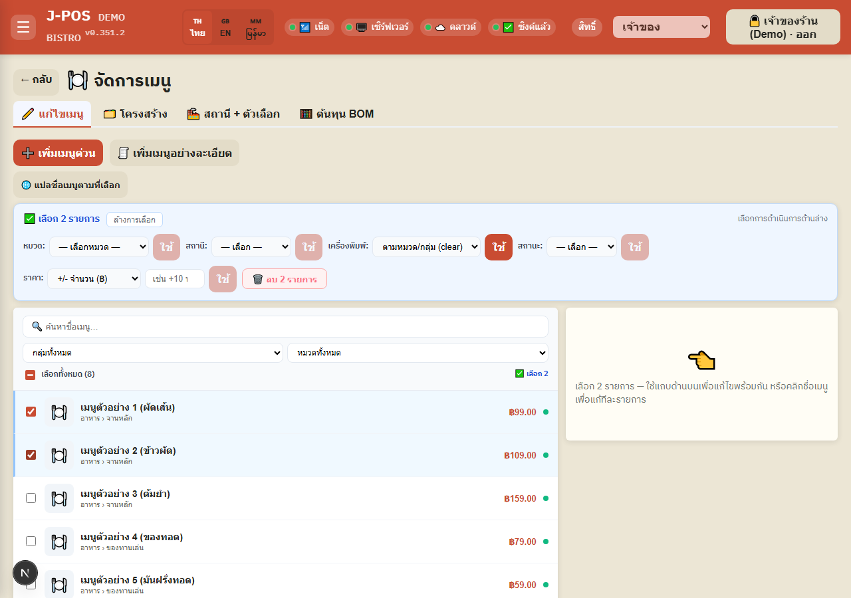851x598 pixels.
Task: Open item เมนูตัวอย่าง 2 (ข้าวผัด)
Action: pyautogui.click(x=128, y=450)
